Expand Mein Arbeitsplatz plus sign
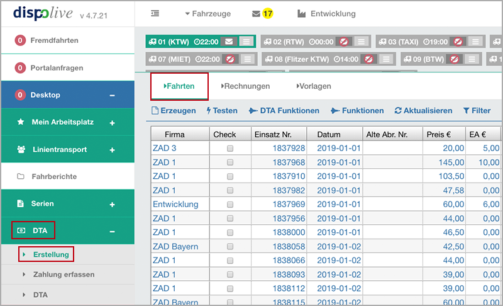This screenshot has height=306, width=503. (112, 123)
